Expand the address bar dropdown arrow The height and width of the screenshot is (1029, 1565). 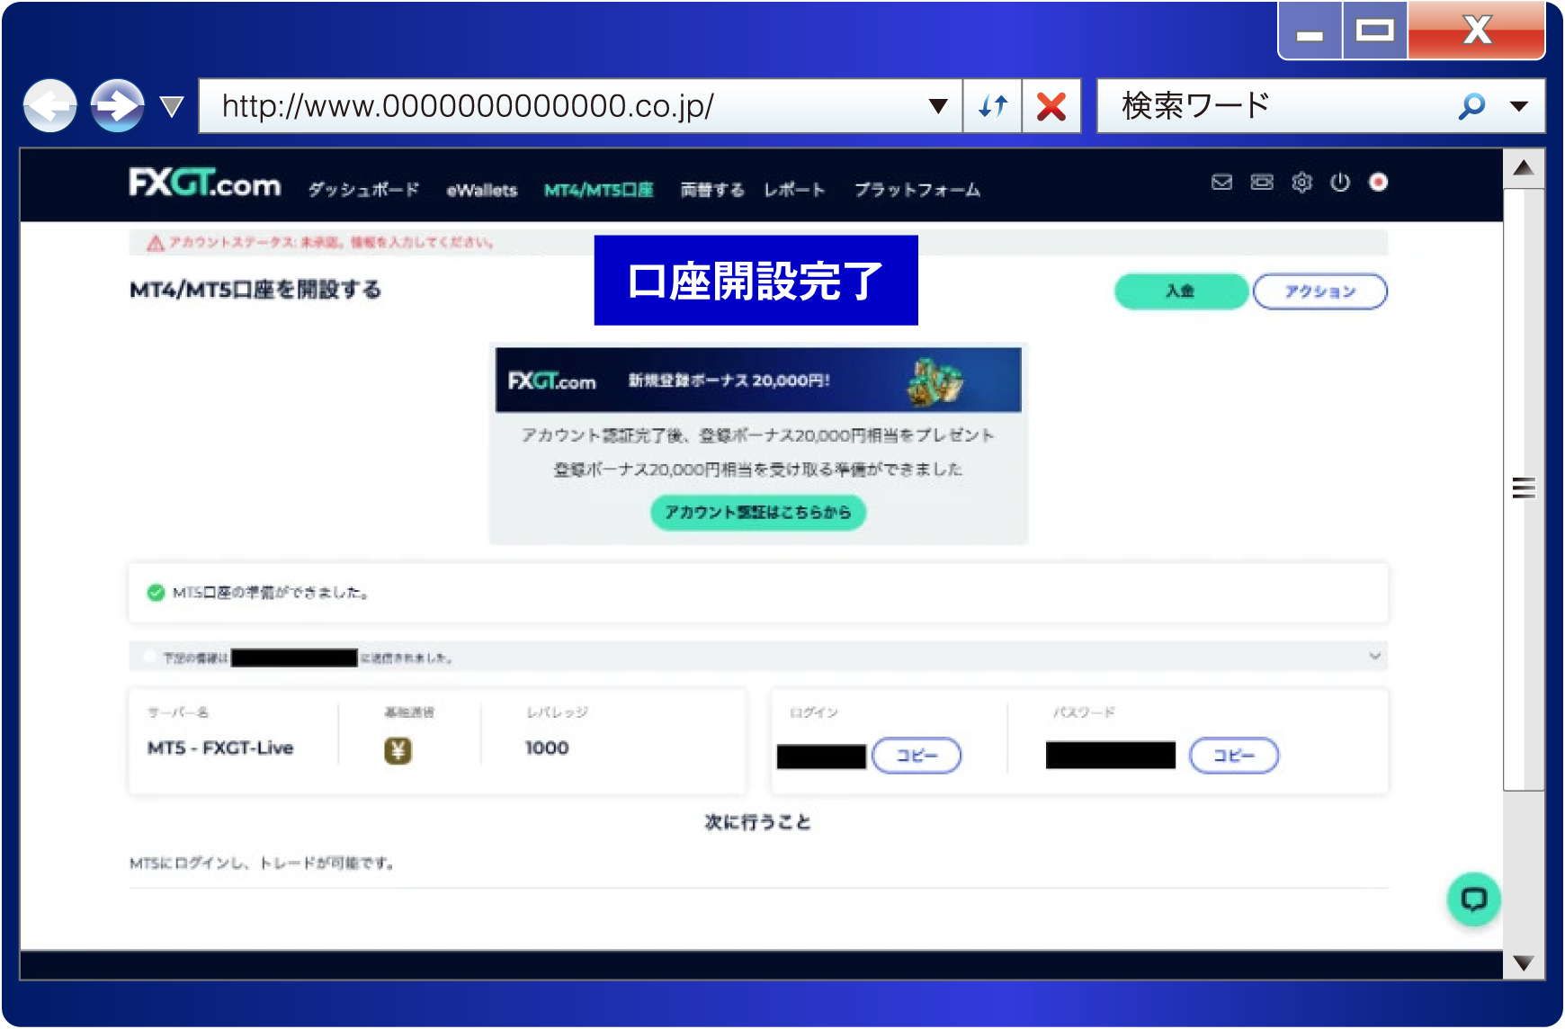[938, 106]
